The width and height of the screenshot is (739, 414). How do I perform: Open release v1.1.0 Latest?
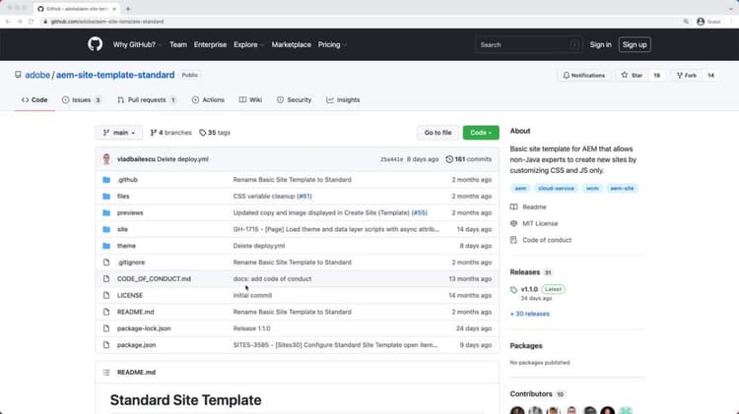tap(537, 289)
